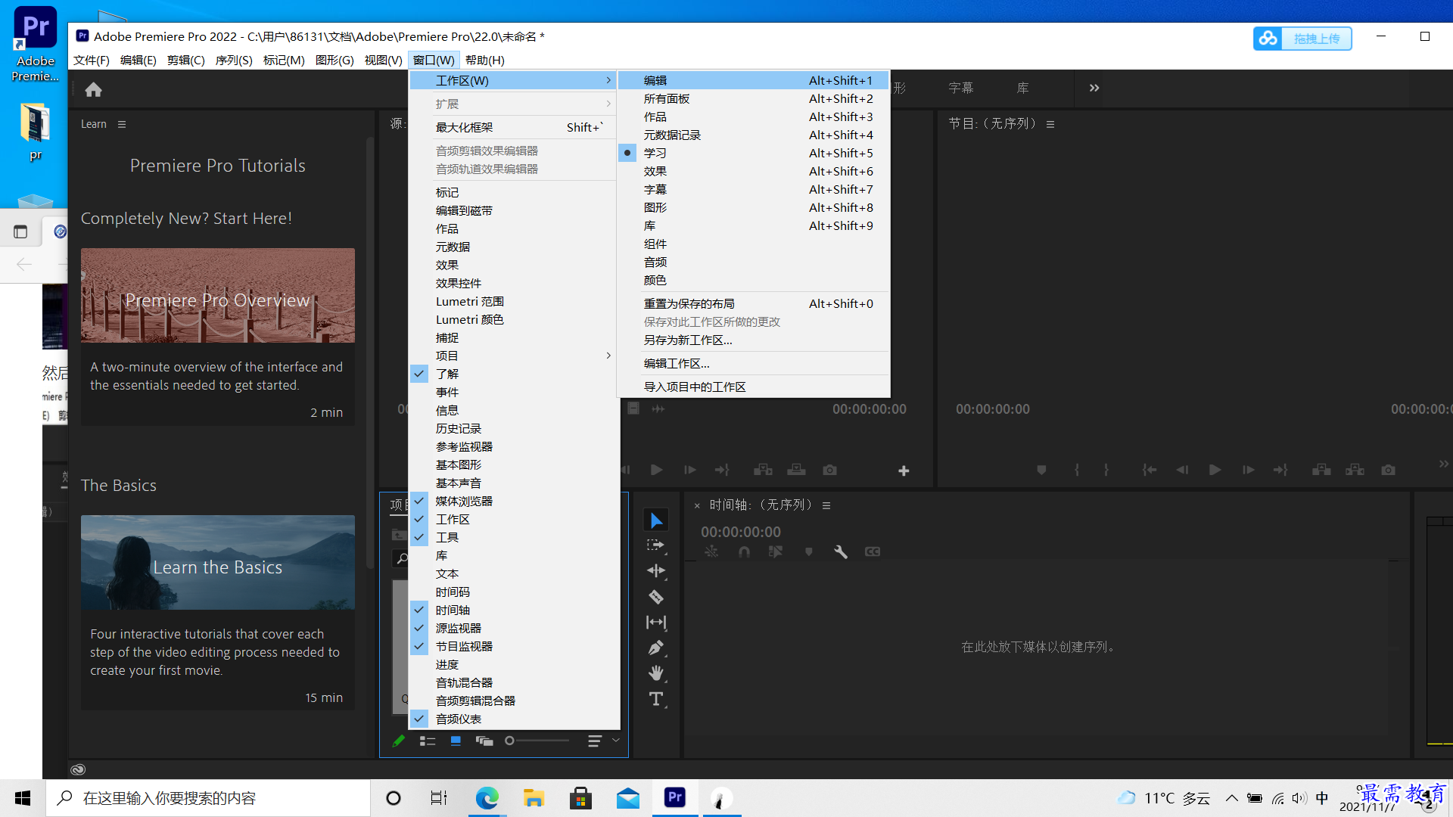Open the 序列(S) menu
Image resolution: width=1453 pixels, height=817 pixels.
click(x=234, y=60)
